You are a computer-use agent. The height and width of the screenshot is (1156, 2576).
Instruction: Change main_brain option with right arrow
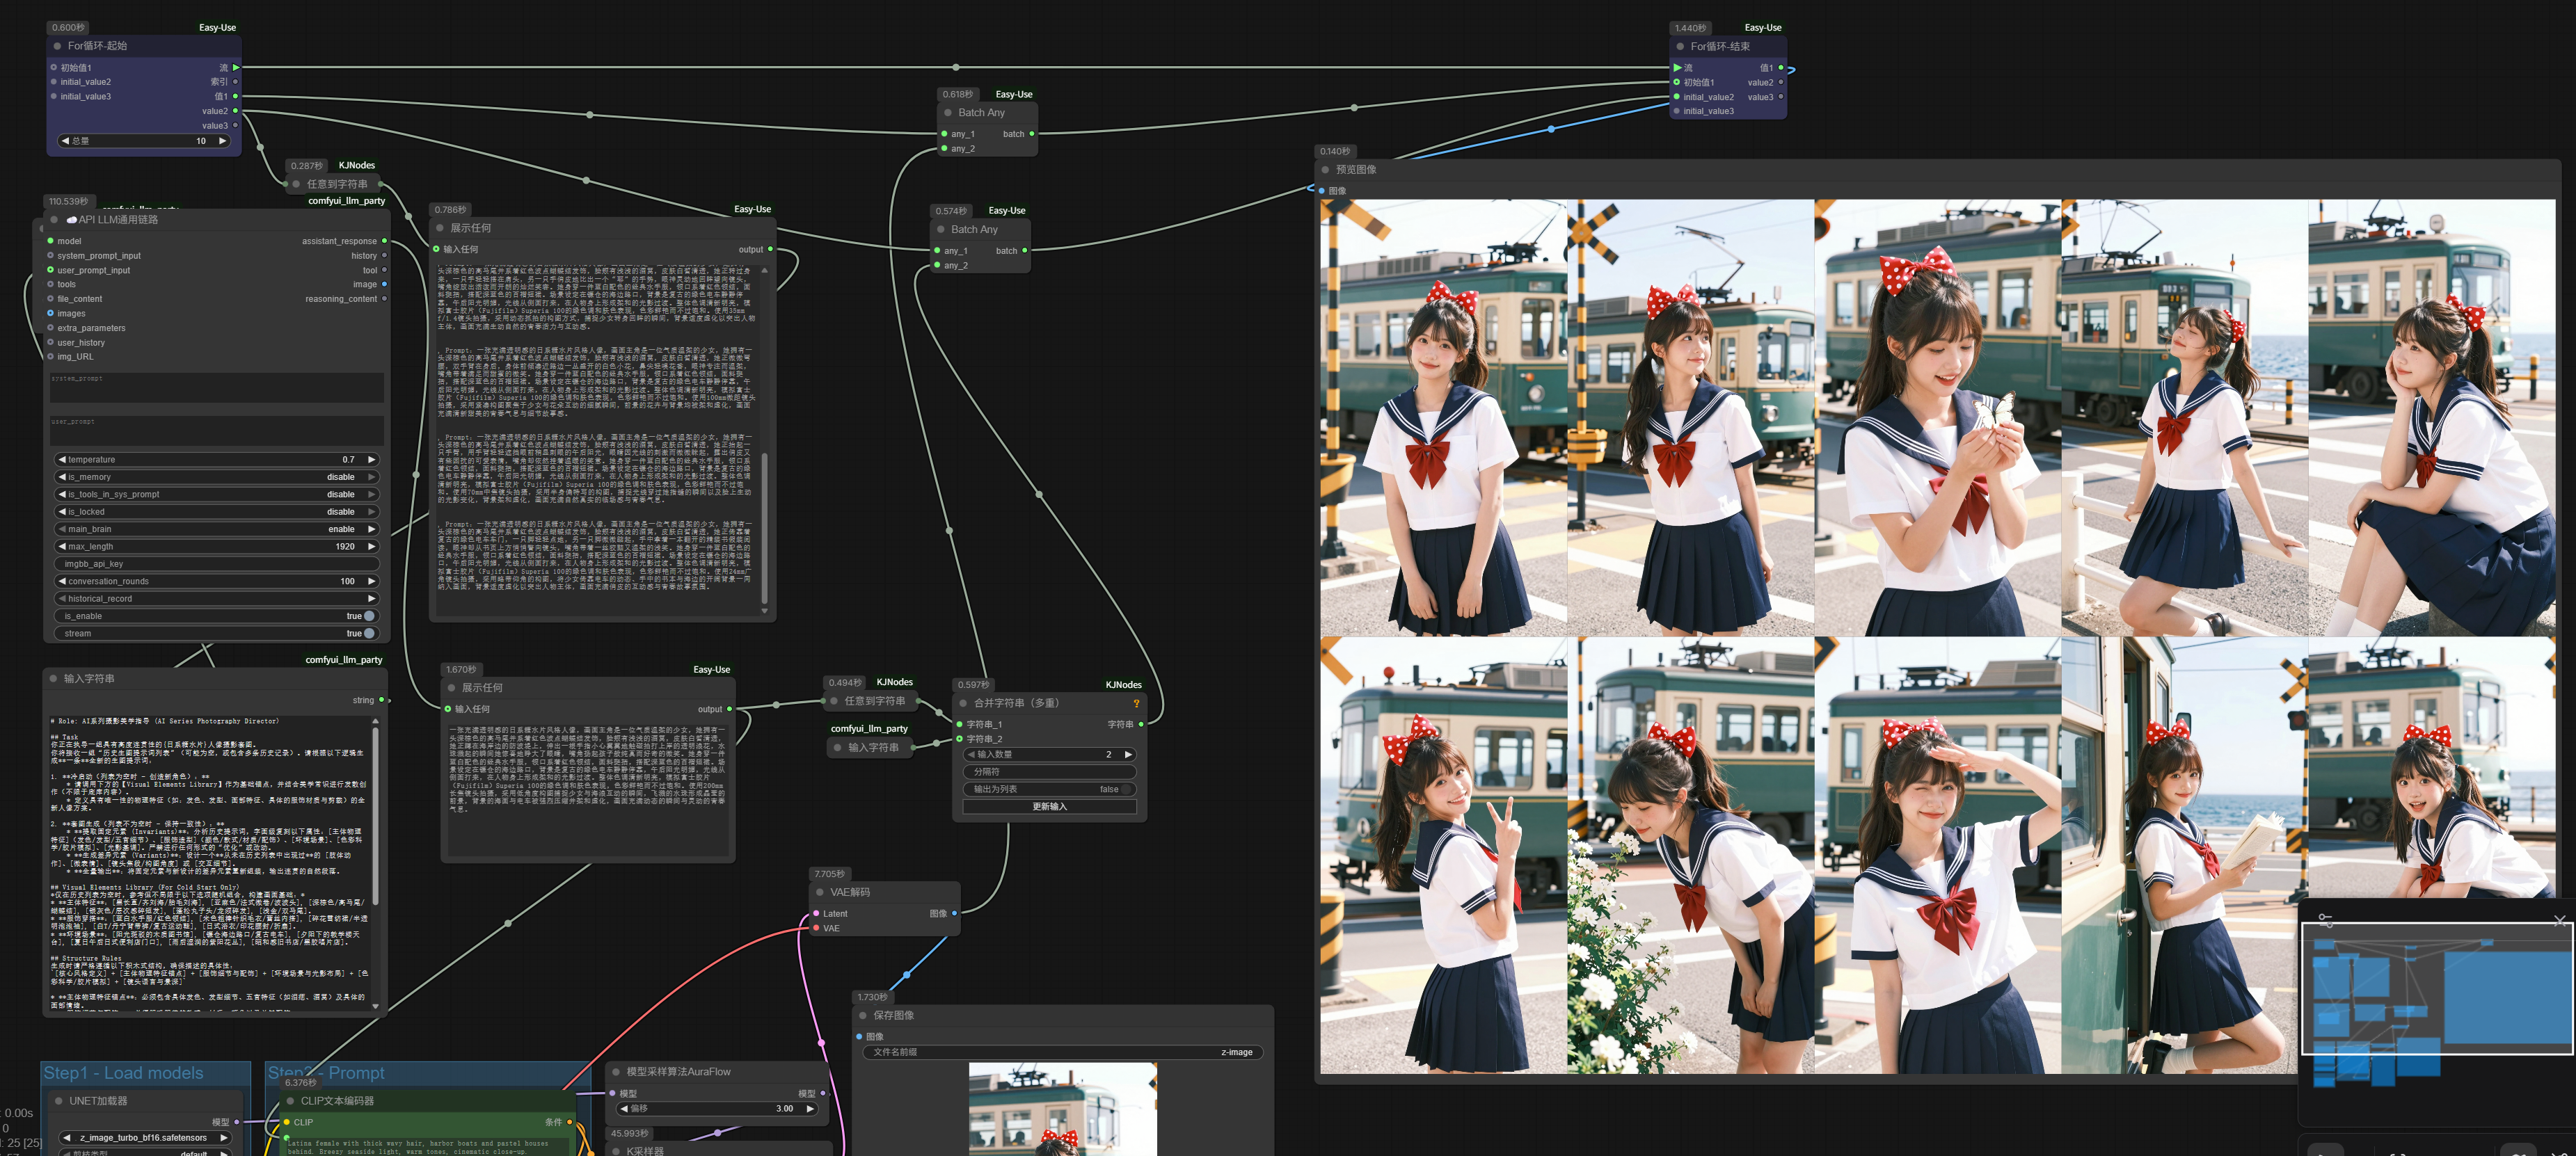pyautogui.click(x=372, y=529)
